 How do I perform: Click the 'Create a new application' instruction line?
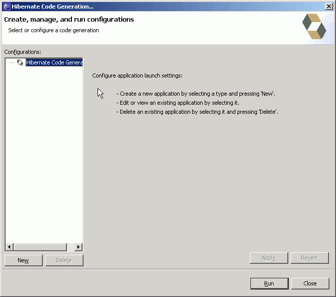coord(196,94)
